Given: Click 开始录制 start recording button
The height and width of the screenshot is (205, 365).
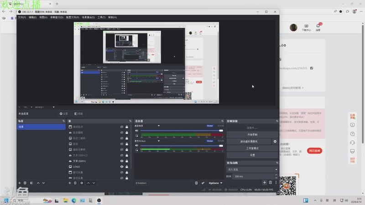Looking at the screenshot, I should [x=252, y=134].
